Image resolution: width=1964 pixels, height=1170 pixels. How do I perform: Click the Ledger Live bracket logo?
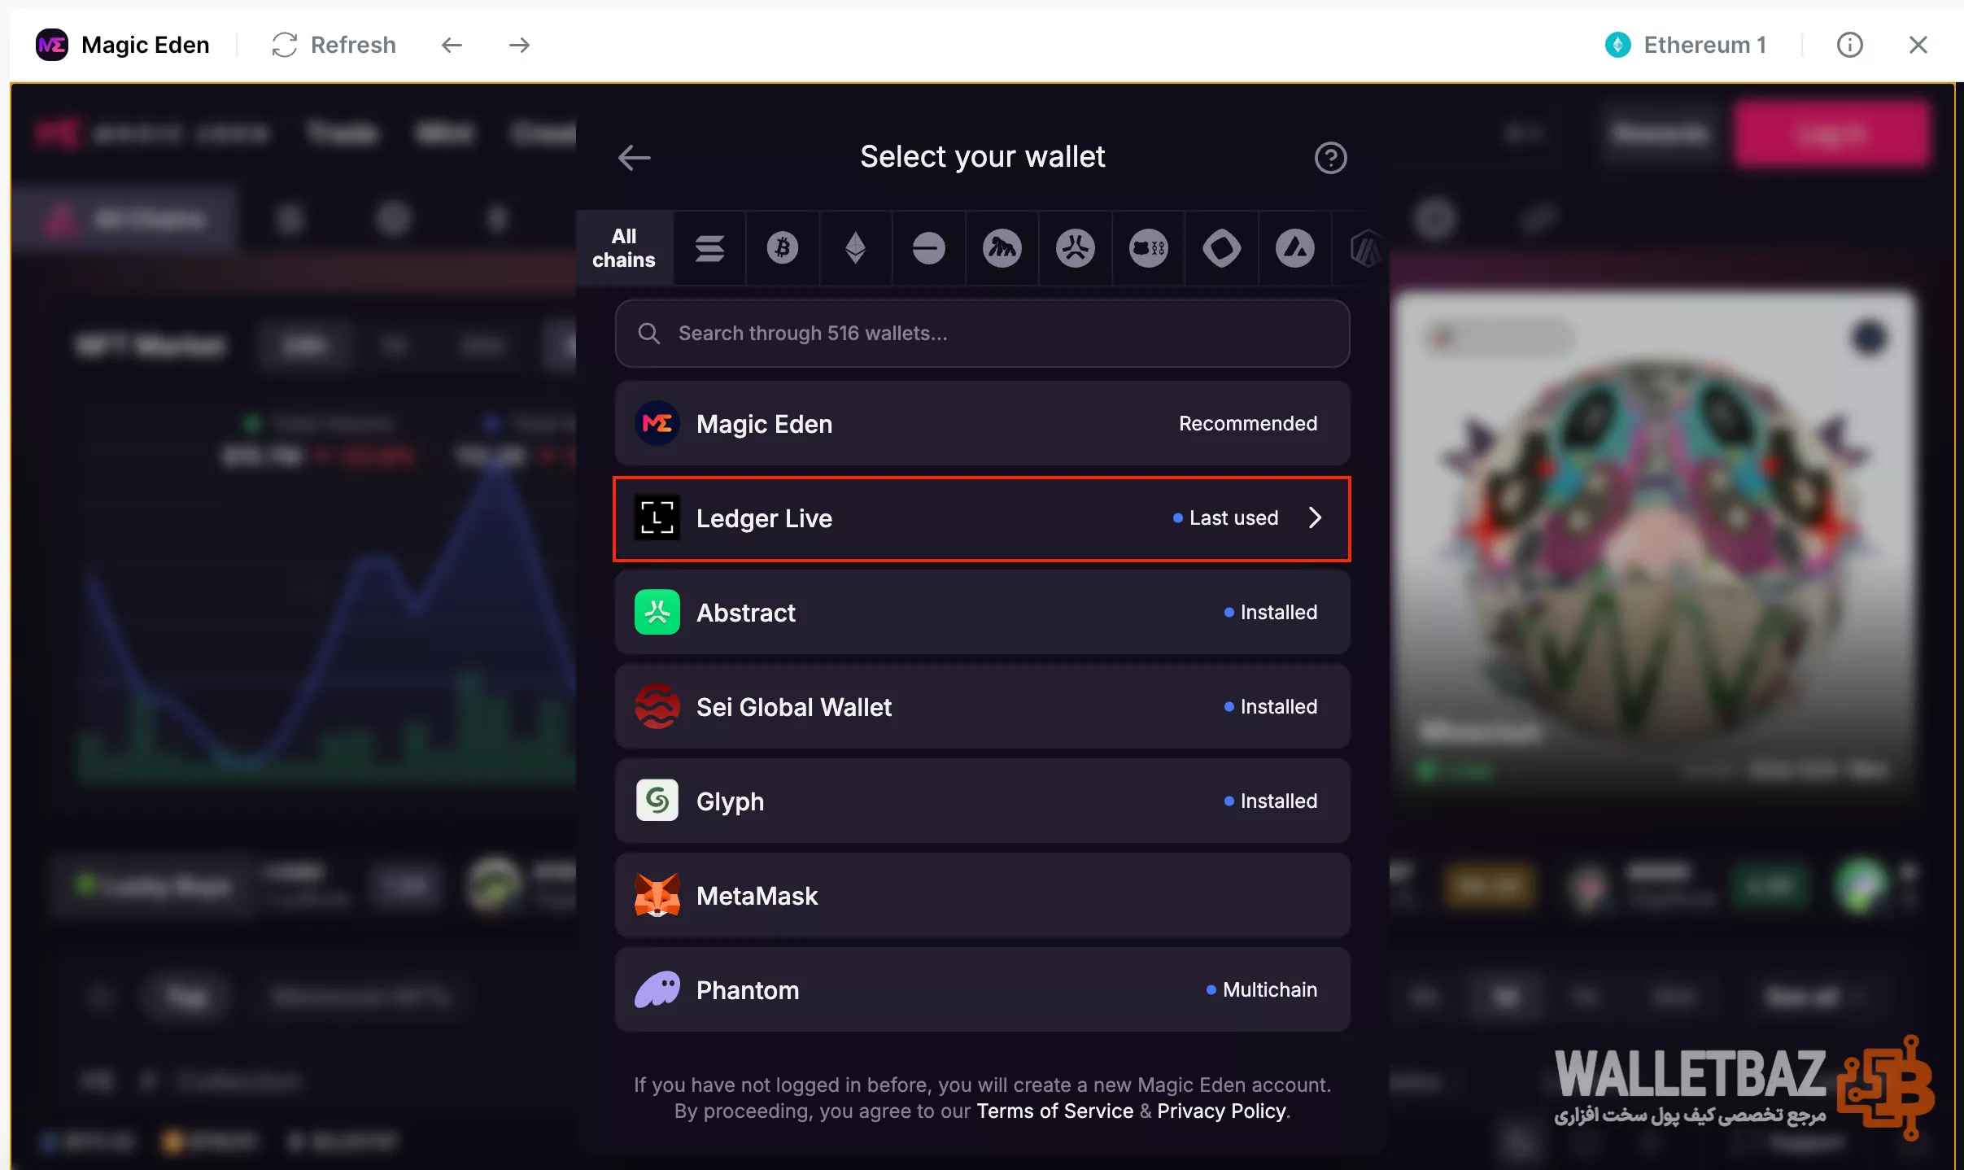click(x=657, y=518)
